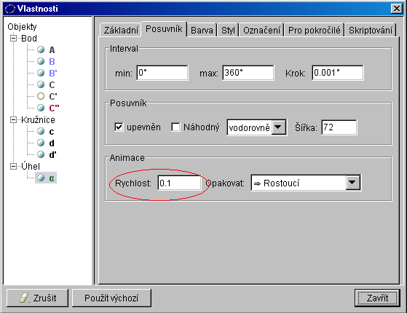Open the Skriptování tab
The image size is (407, 313).
(x=371, y=31)
